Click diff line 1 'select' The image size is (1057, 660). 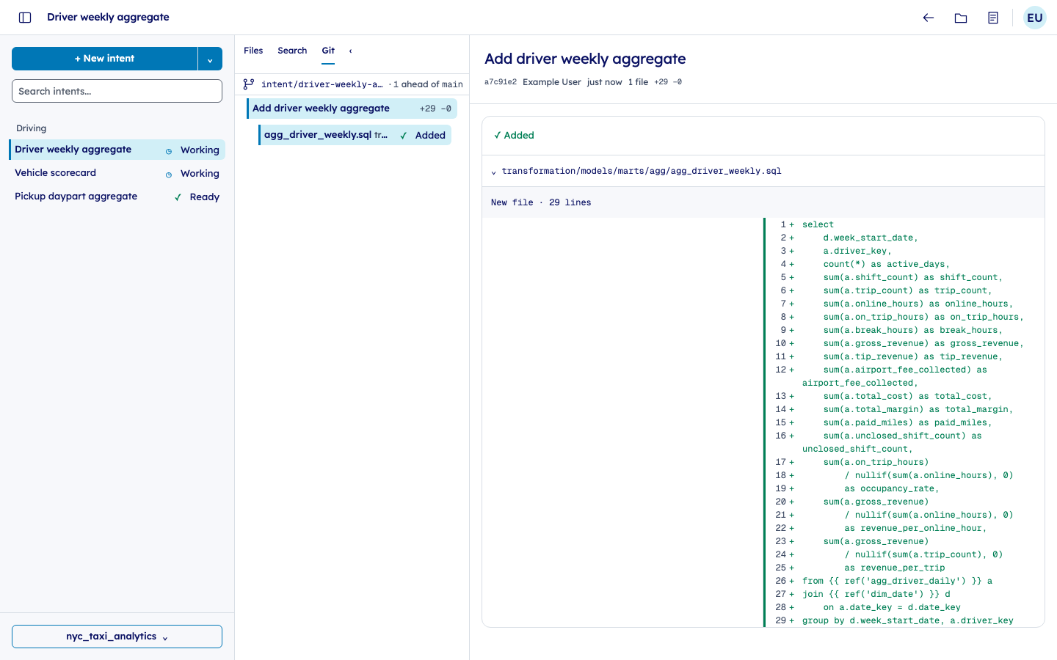pyautogui.click(x=904, y=224)
